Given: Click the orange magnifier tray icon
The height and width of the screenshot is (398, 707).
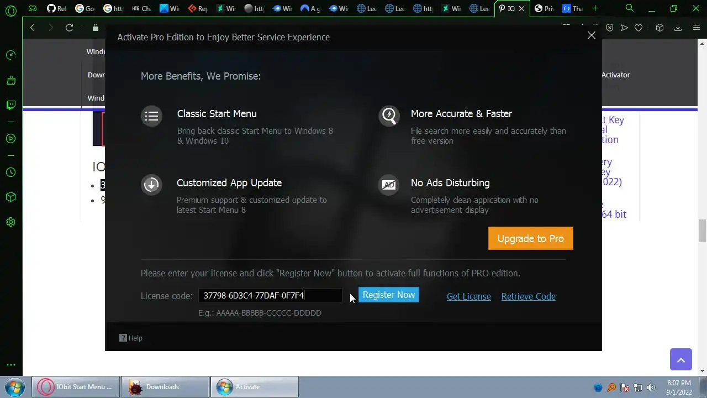Looking at the screenshot, I should [611, 387].
